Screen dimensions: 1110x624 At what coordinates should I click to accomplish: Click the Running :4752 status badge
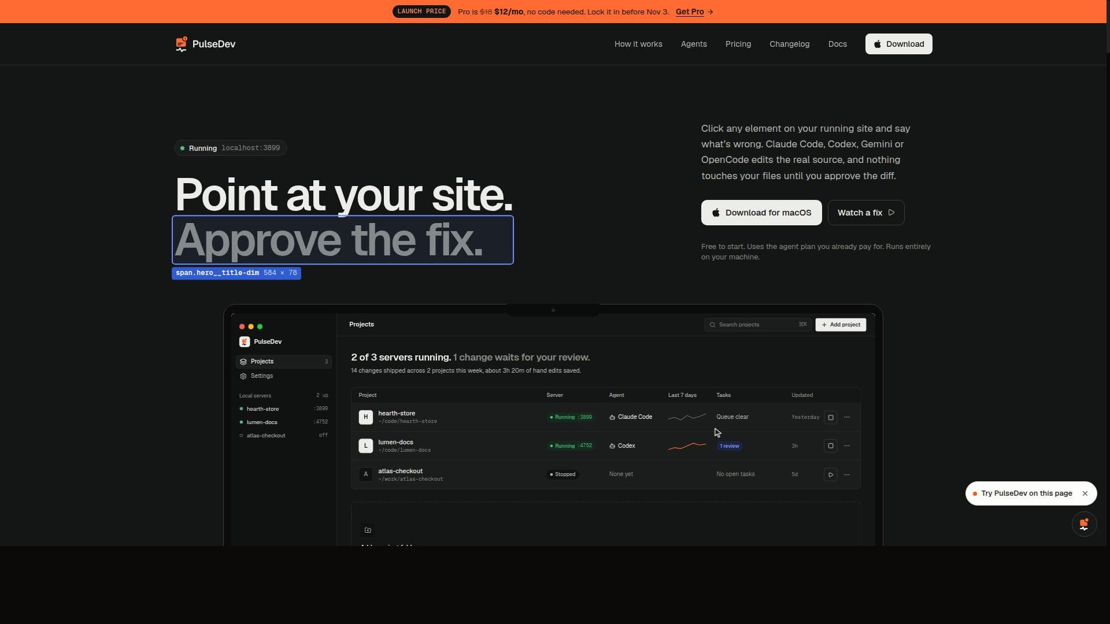pyautogui.click(x=571, y=446)
